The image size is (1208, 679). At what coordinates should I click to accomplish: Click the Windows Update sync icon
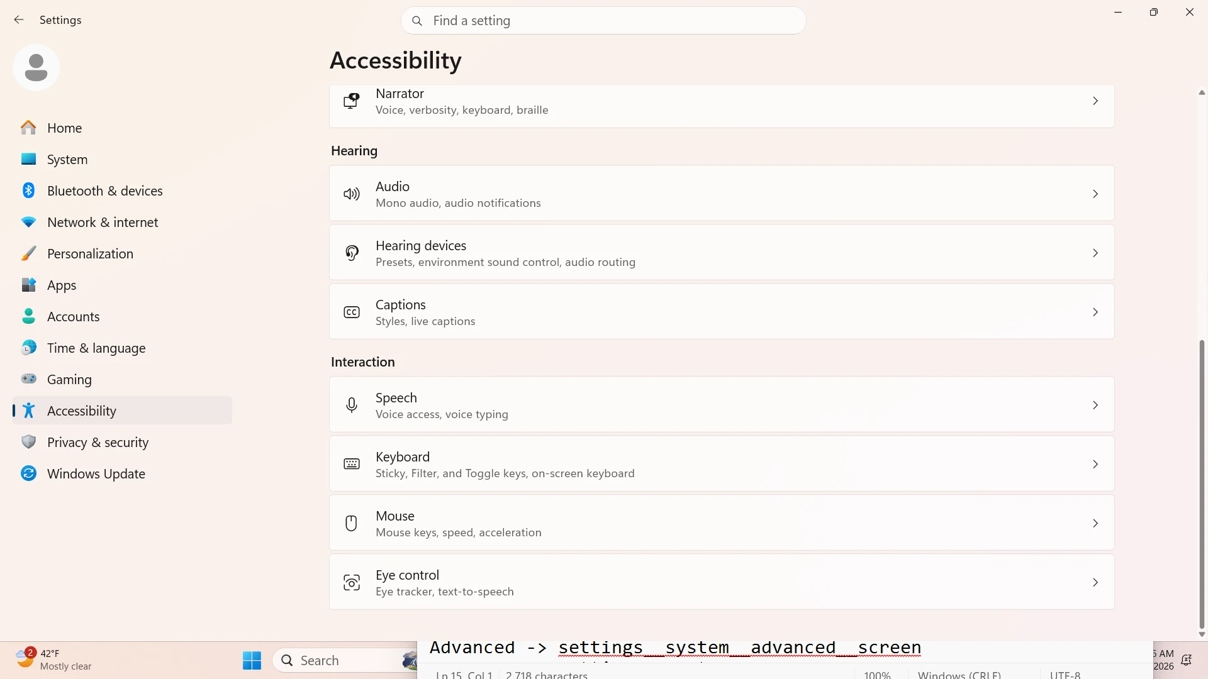pos(28,473)
